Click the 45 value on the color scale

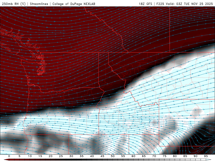pyautogui.click(x=102, y=156)
